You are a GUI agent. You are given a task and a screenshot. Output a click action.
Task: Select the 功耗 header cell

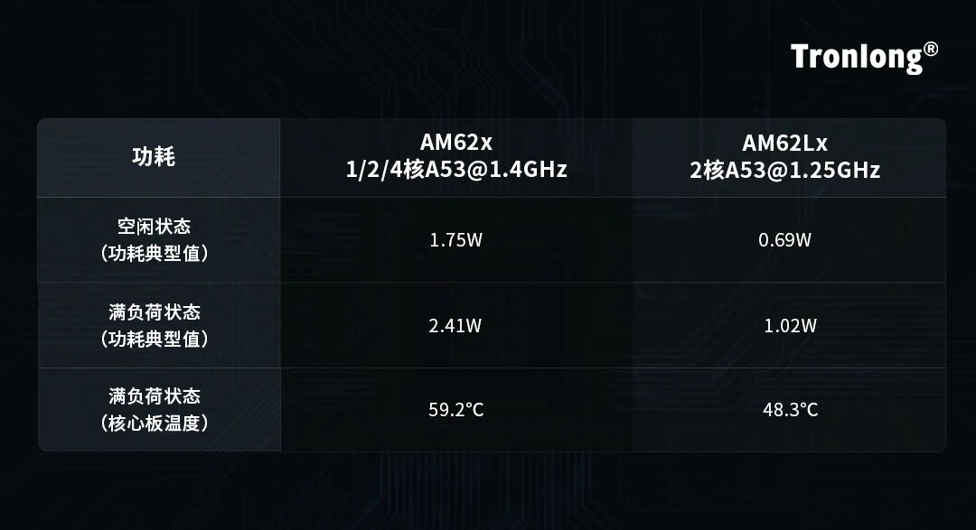pyautogui.click(x=159, y=158)
